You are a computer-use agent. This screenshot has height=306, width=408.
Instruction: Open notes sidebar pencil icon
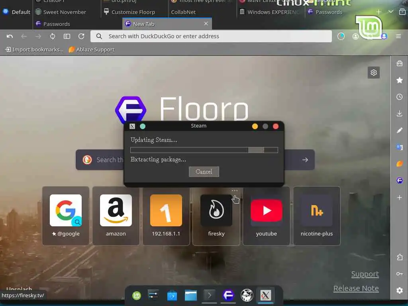pos(399,130)
